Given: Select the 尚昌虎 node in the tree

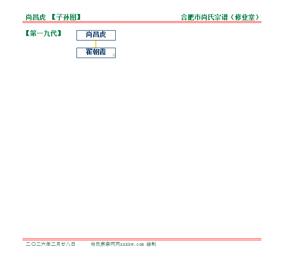Looking at the screenshot, I should tap(96, 35).
